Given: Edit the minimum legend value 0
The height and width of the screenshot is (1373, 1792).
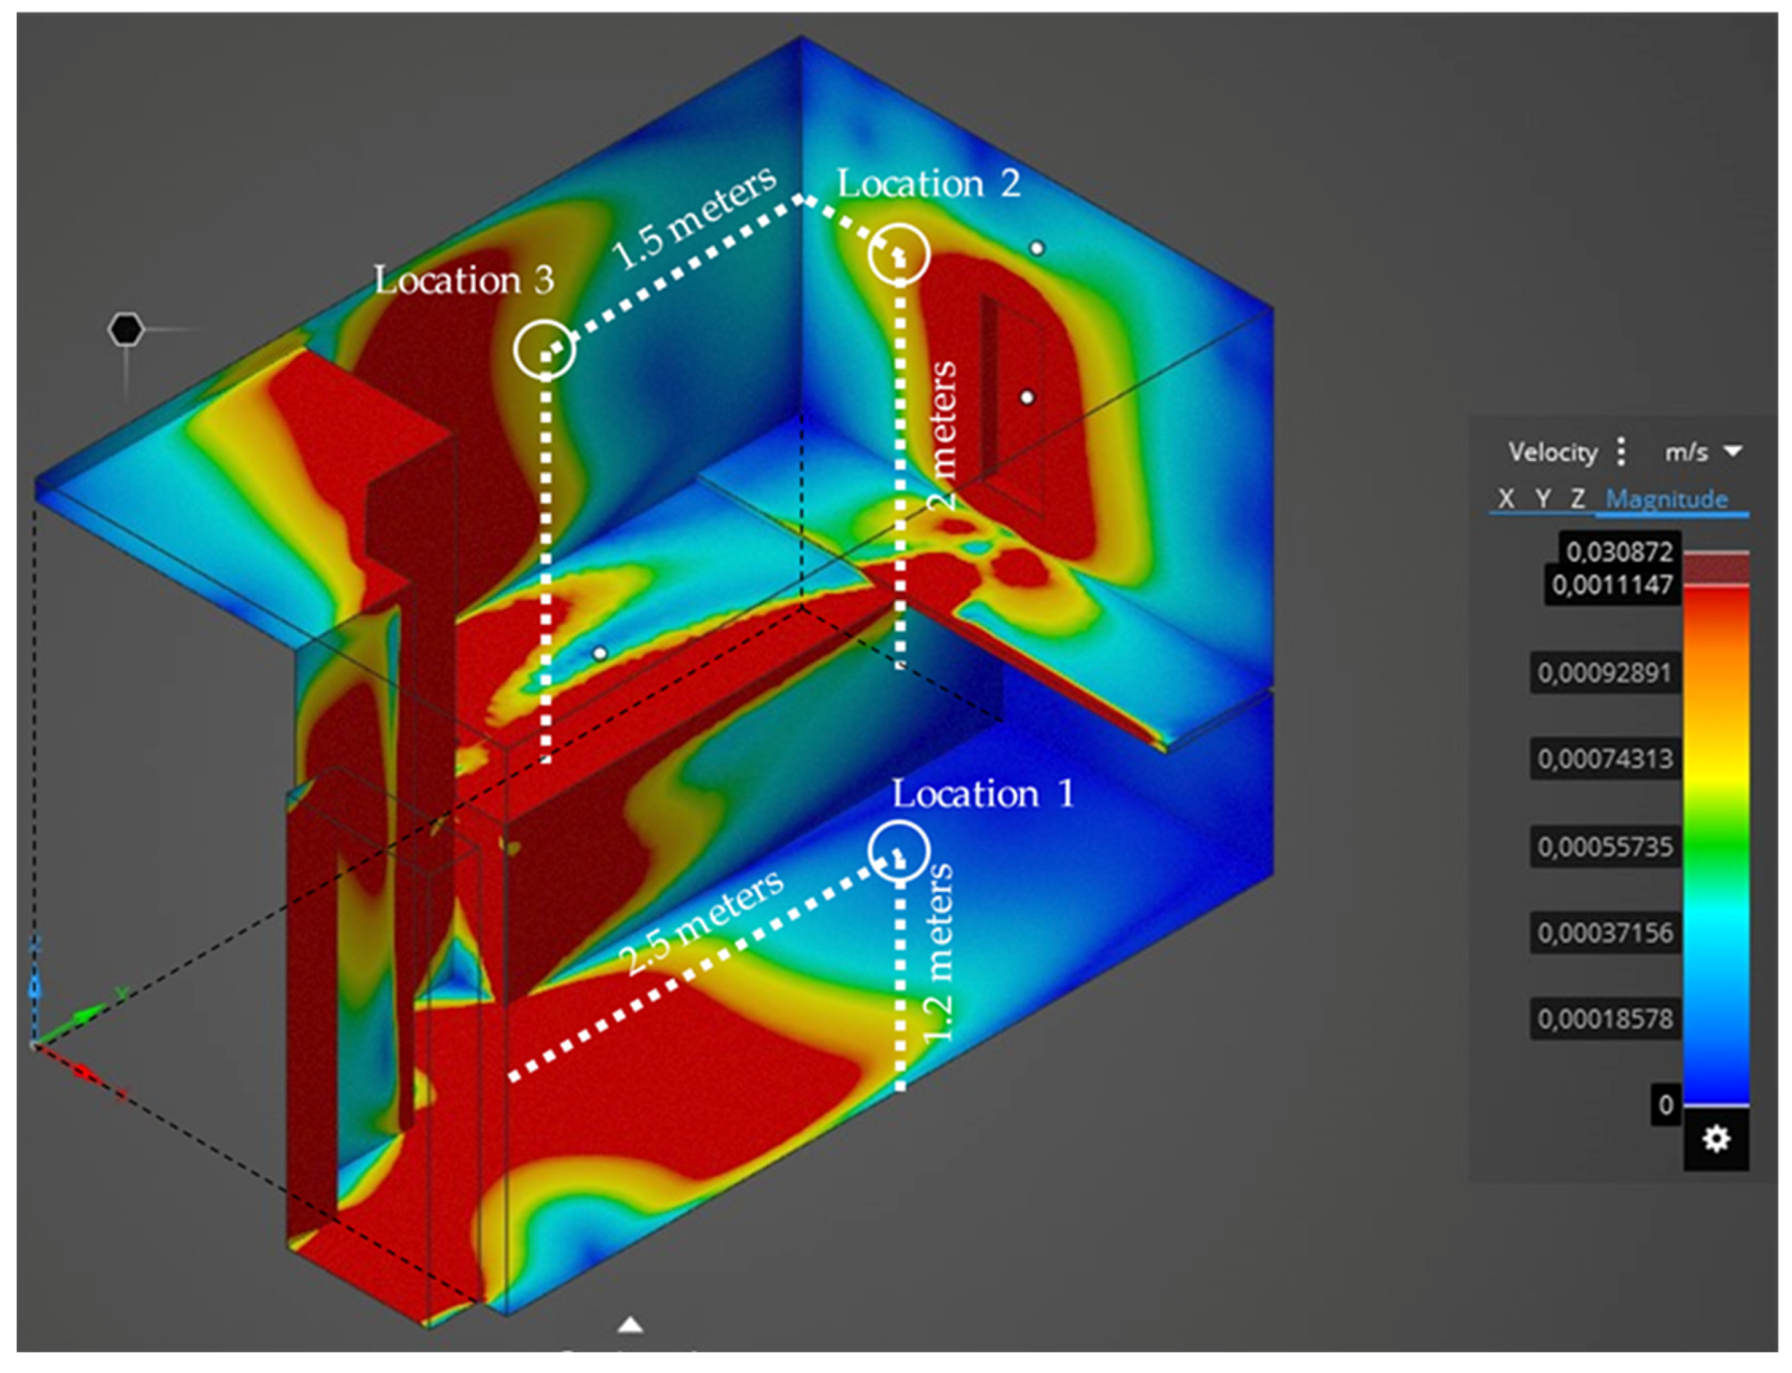Looking at the screenshot, I should (x=1665, y=1104).
